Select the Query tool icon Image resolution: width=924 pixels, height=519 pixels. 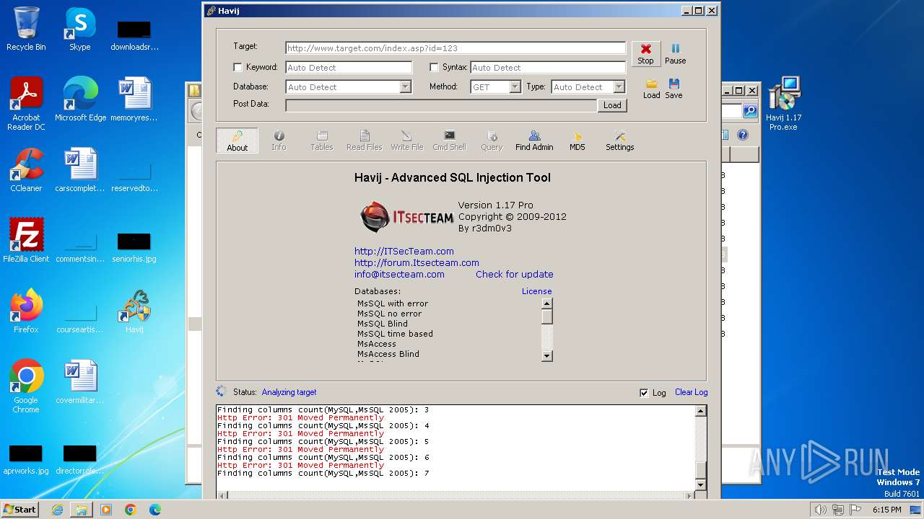click(x=492, y=141)
